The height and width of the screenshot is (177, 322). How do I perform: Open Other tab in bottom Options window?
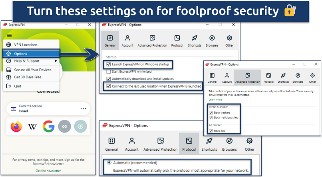(250, 144)
